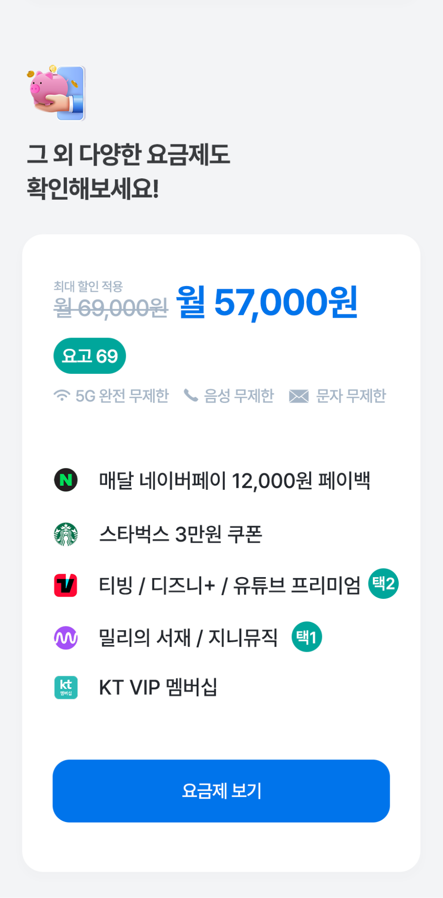This screenshot has width=443, height=898.
Task: Select the 요고 69 plan badge
Action: tap(90, 356)
